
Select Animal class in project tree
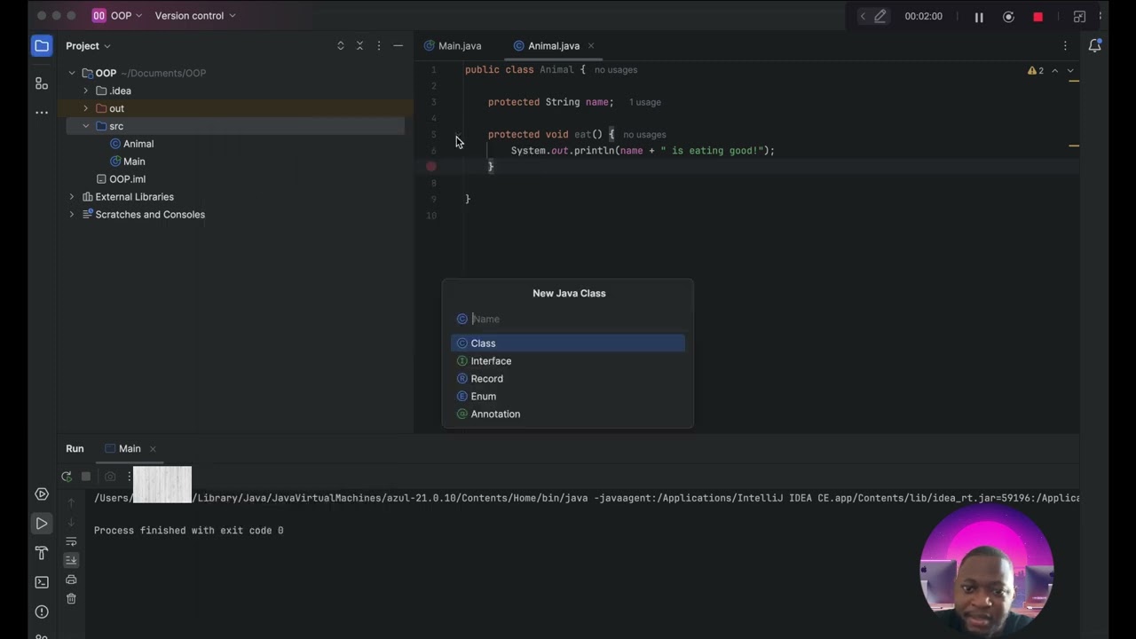pos(131,144)
